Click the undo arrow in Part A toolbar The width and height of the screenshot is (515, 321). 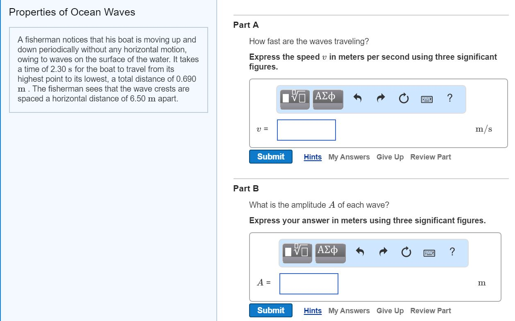click(x=357, y=98)
